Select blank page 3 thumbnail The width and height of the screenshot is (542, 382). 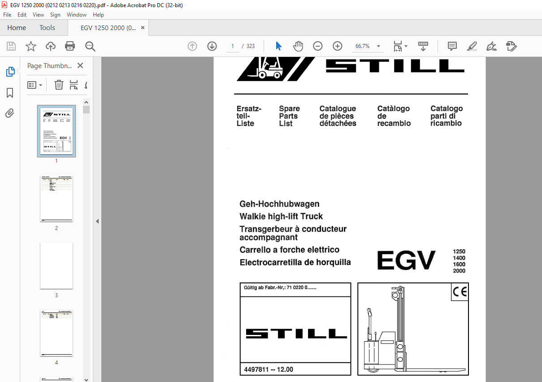pos(56,266)
